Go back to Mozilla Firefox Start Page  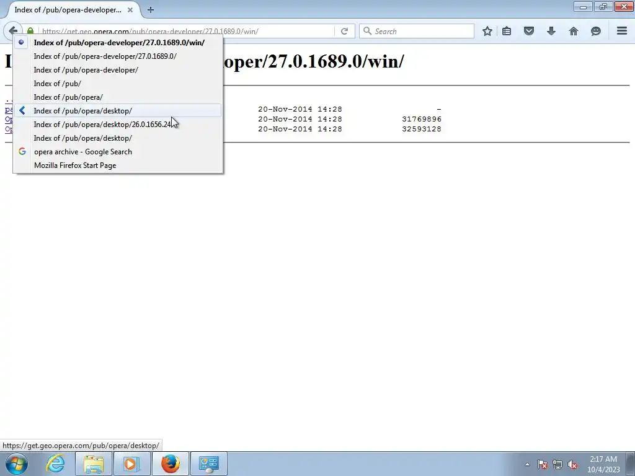pyautogui.click(x=118, y=165)
